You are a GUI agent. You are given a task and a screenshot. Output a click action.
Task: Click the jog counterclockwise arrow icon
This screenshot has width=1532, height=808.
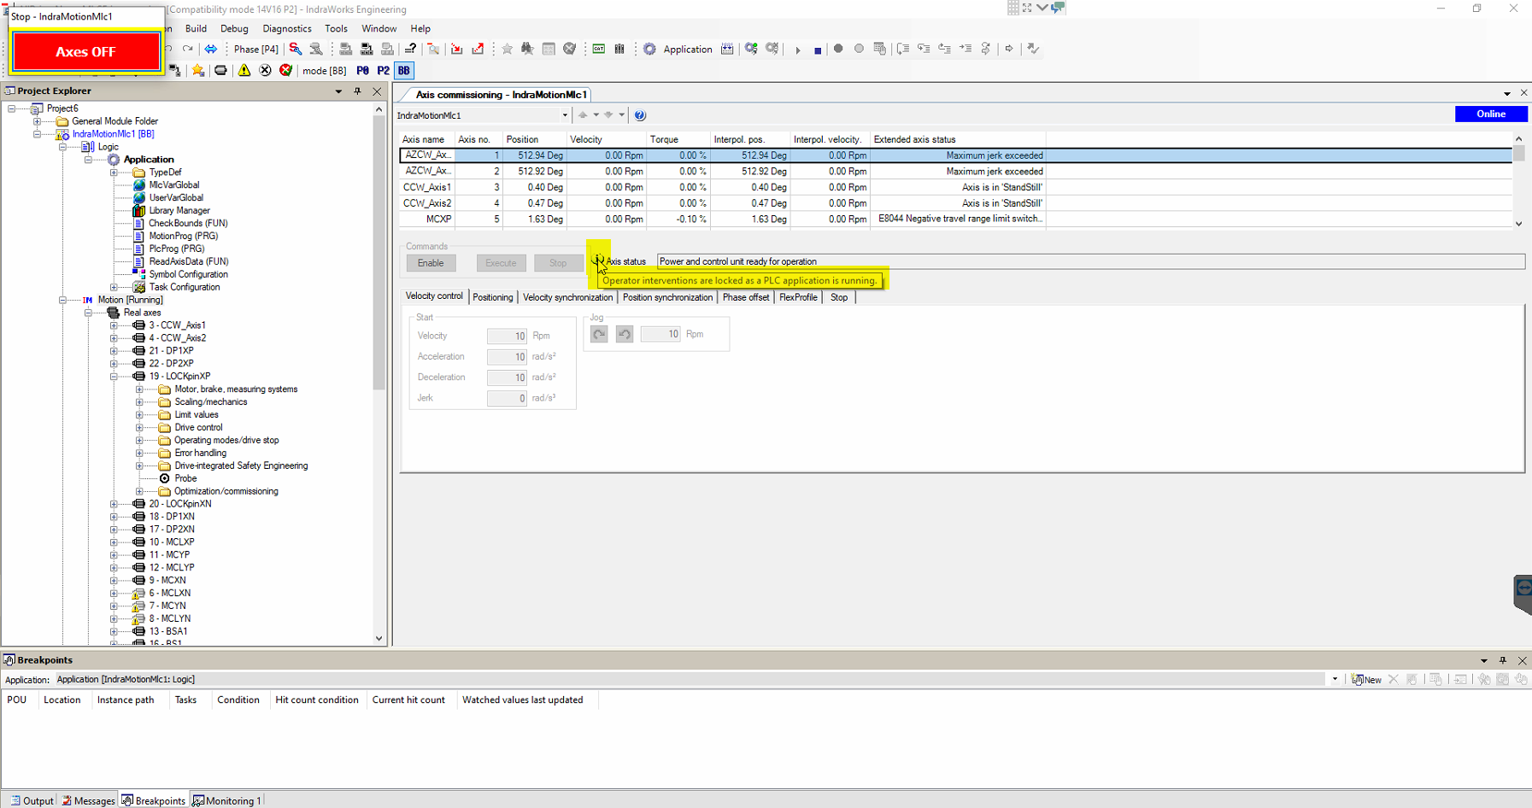tap(625, 335)
